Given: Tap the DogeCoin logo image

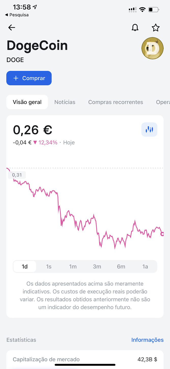Looking at the screenshot, I should point(152,48).
